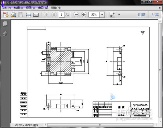Open the 共享 share pane
The height and width of the screenshot is (128, 163).
[x=155, y=15]
